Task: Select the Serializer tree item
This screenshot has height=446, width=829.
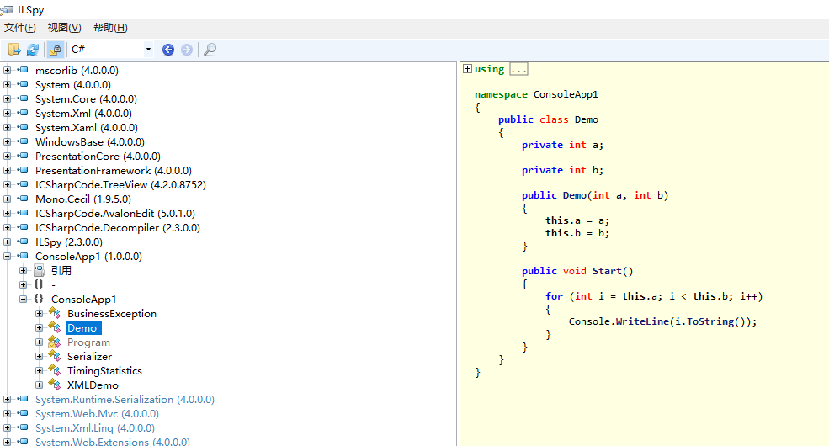Action: click(89, 357)
